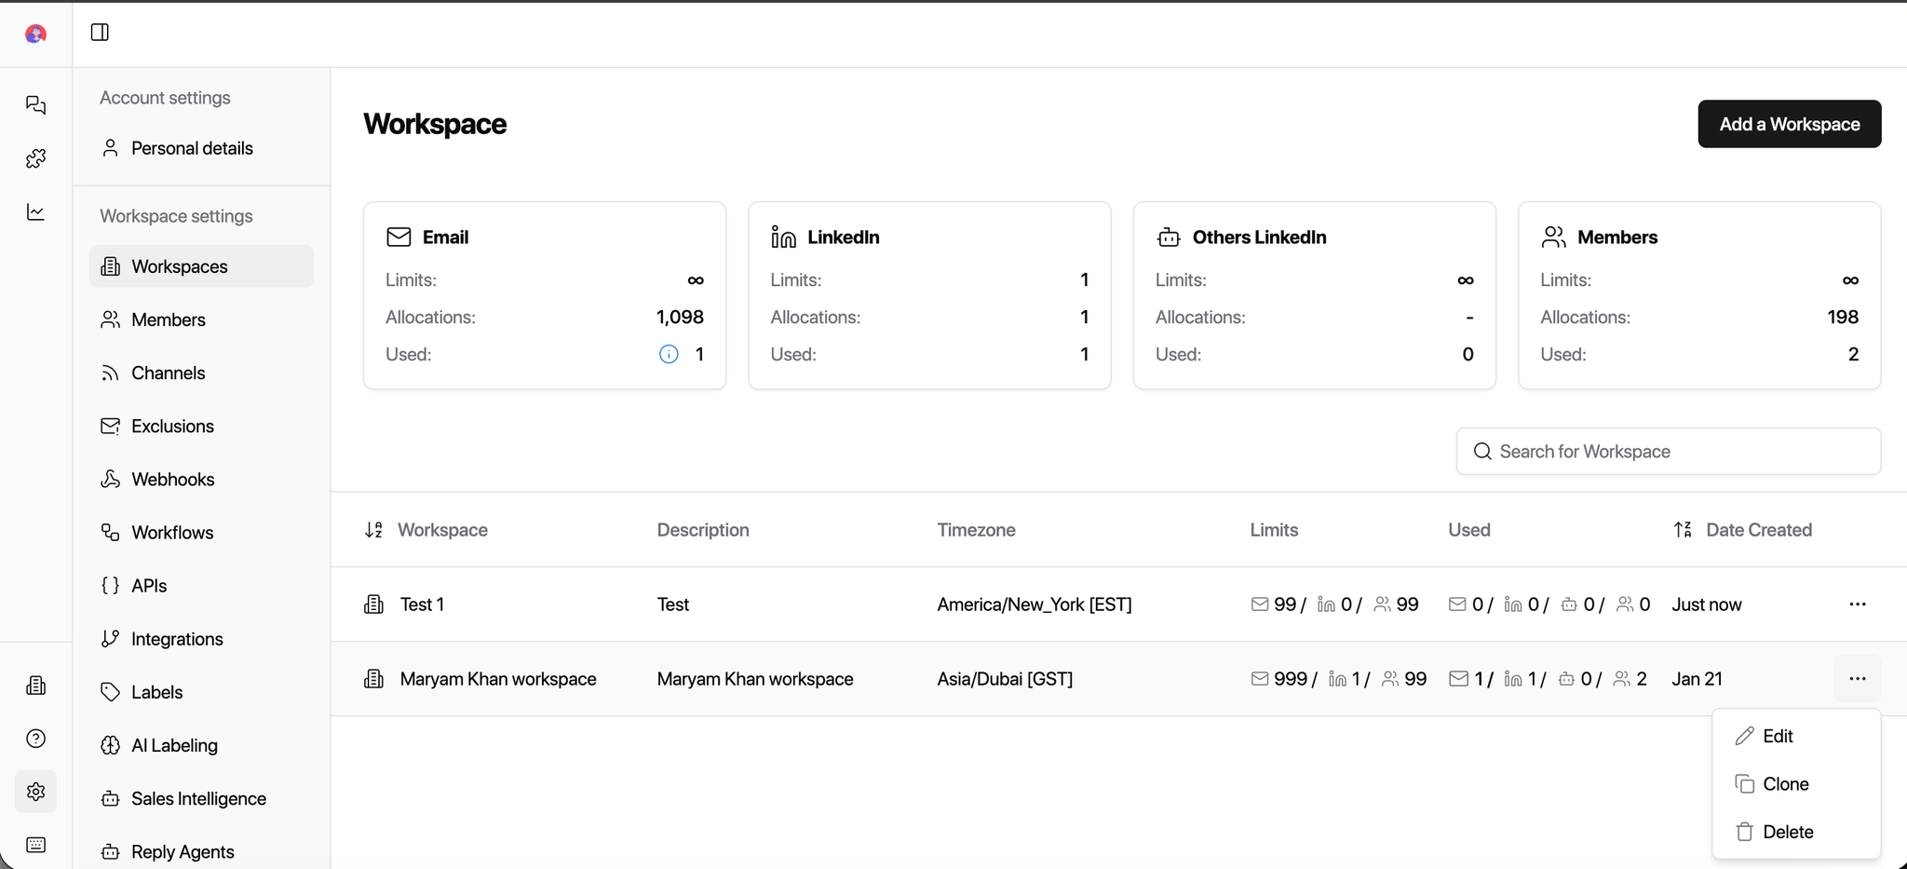The width and height of the screenshot is (1907, 869).
Task: Open the three-dot menu for Maryam Khan workspace
Action: (x=1858, y=679)
